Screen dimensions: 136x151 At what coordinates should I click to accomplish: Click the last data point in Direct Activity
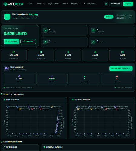(58, 111)
